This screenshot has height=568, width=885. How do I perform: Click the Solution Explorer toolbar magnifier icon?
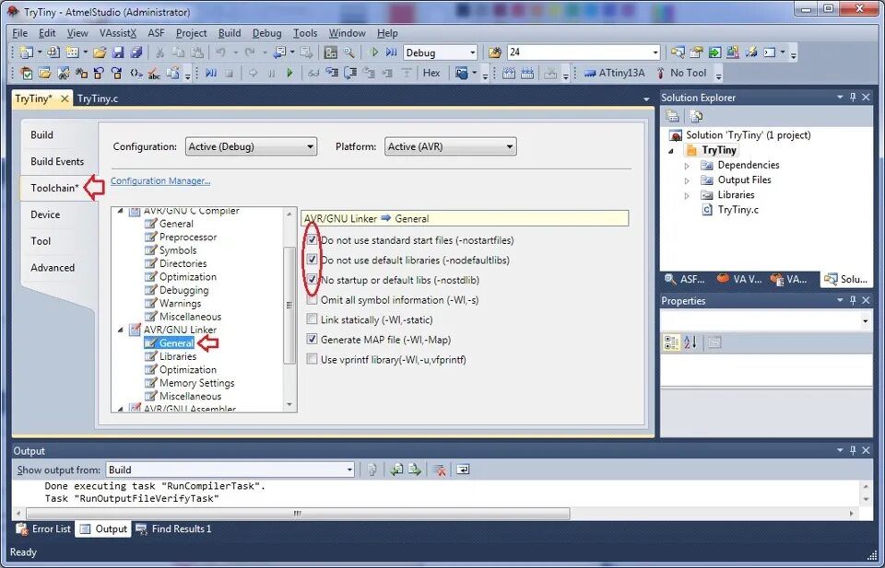[678, 52]
